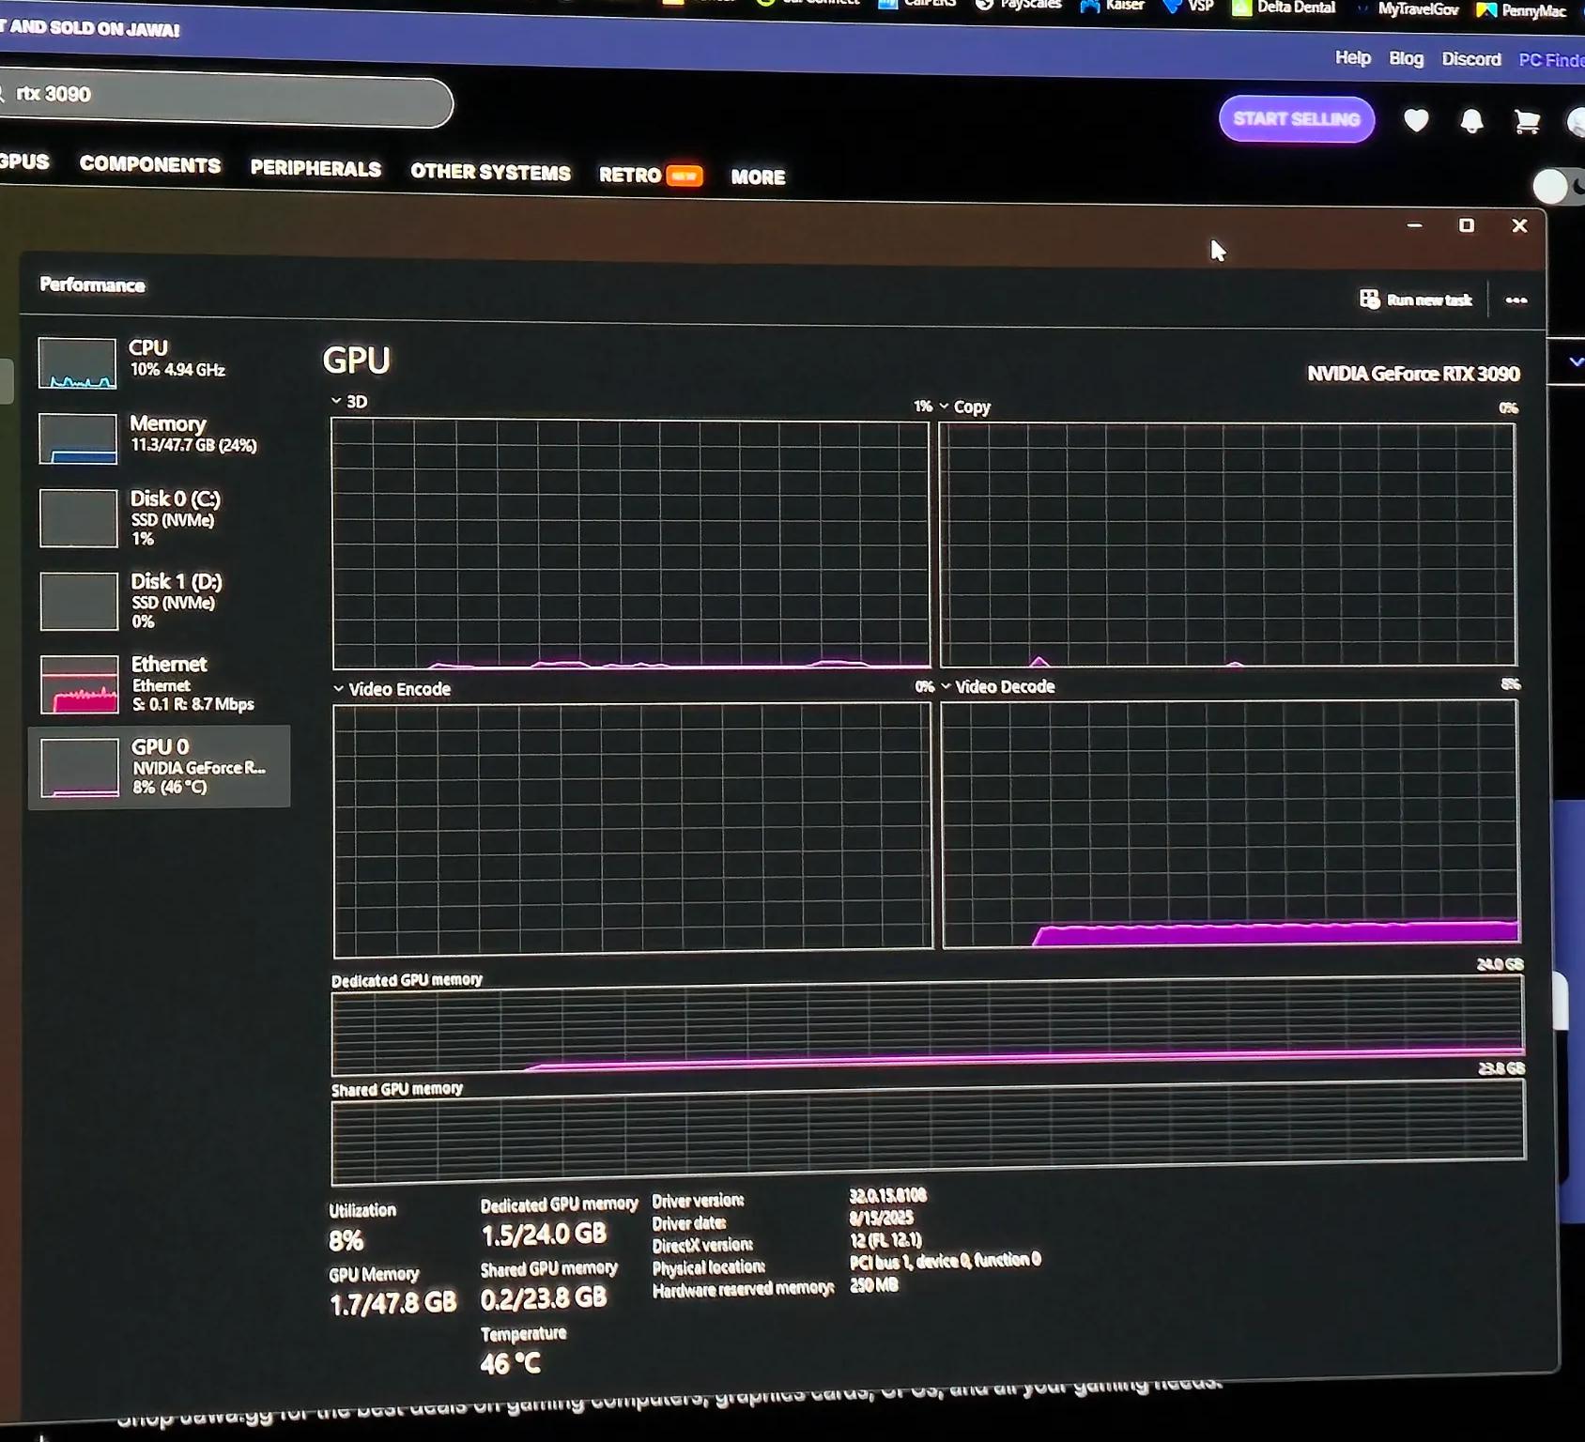1585x1442 pixels.
Task: Click the Discord link
Action: (x=1471, y=59)
